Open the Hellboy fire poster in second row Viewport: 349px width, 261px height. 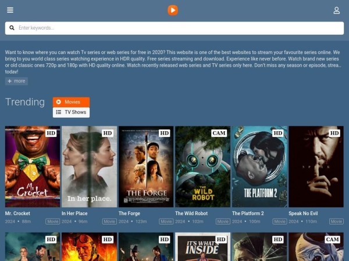pos(89,247)
